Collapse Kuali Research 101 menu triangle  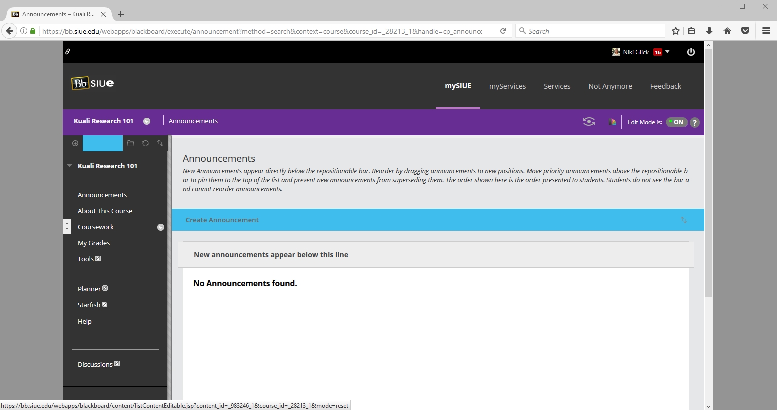[x=70, y=166]
